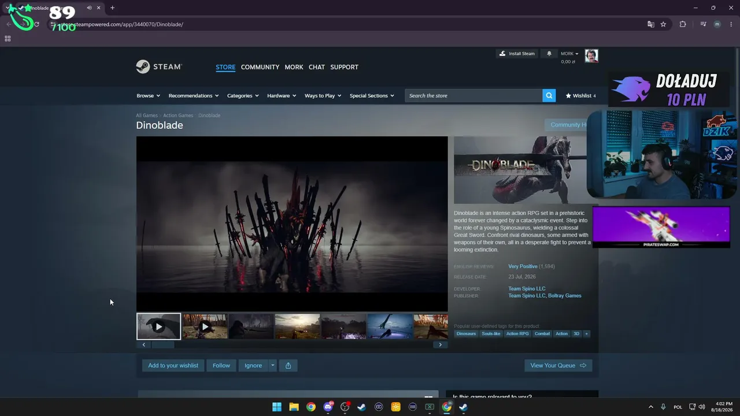Show hidden system tray icons
This screenshot has width=740, height=416.
pyautogui.click(x=650, y=407)
